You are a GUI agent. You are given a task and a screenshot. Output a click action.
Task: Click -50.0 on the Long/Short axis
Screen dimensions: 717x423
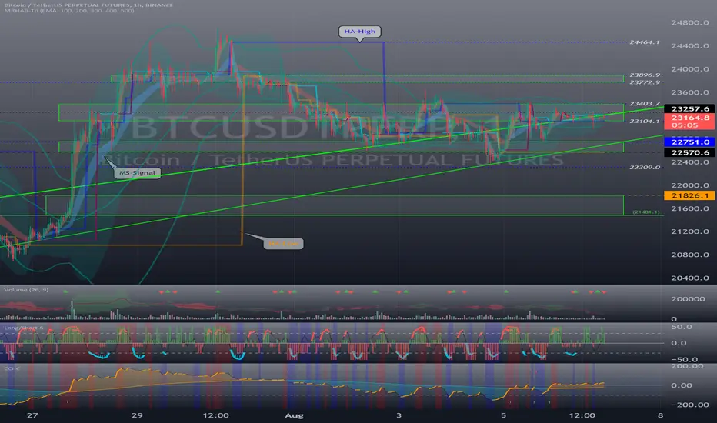(685, 360)
